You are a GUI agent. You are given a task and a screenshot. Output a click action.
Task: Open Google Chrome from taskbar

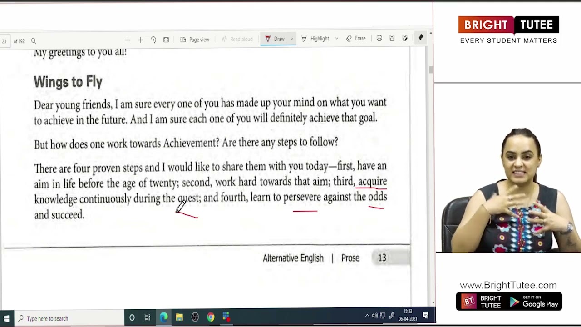click(211, 317)
